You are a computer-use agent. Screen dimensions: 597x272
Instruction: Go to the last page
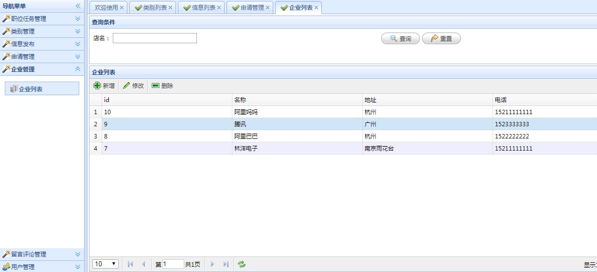coord(226,264)
